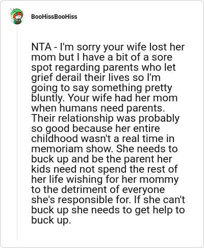Collapse the comment thread via the vertical line
The width and height of the screenshot is (204, 248).
(17, 131)
